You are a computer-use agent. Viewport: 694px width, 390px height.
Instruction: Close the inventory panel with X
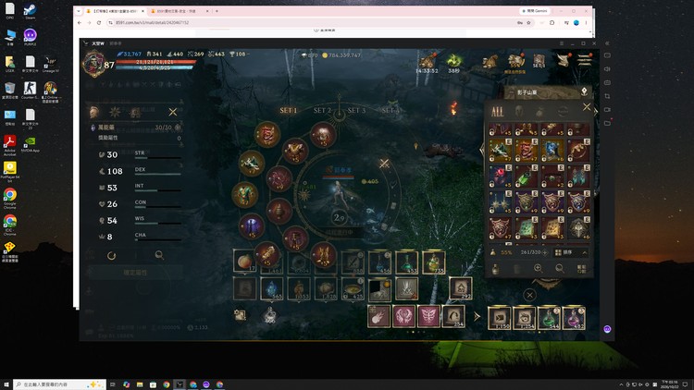(x=587, y=107)
